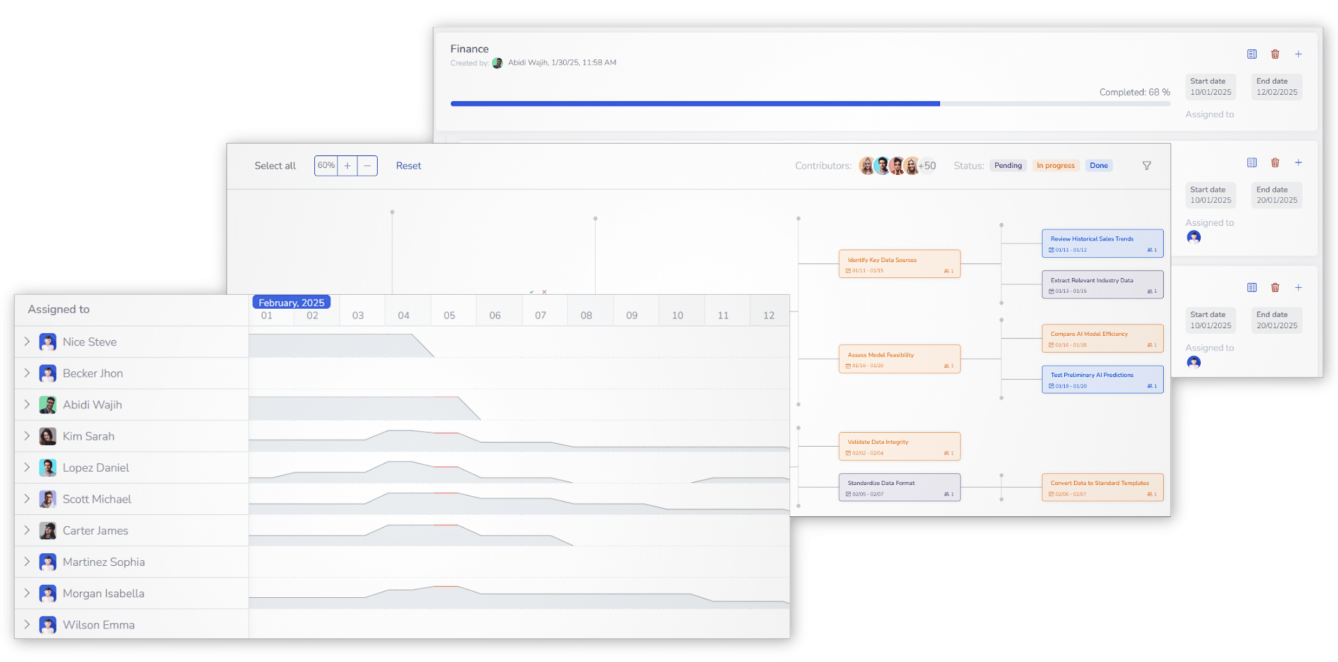1338x662 pixels.
Task: Toggle the Pending status filter
Action: (x=1008, y=166)
